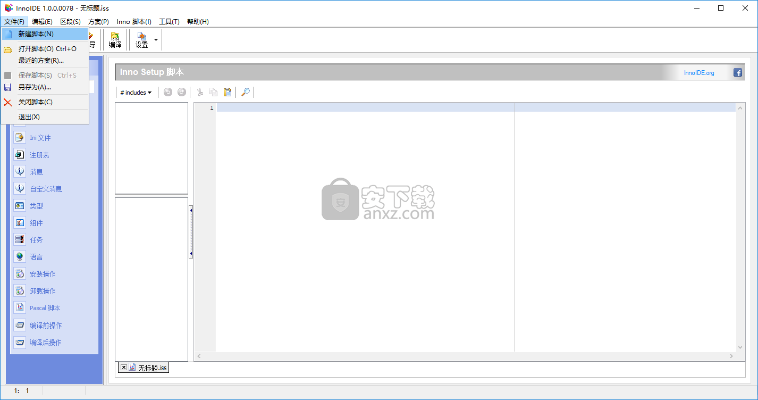The width and height of the screenshot is (758, 400).
Task: Click line 1 in the code editor
Action: click(x=476, y=107)
